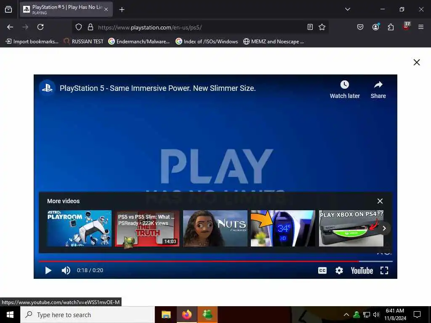Open Windows Start menu
This screenshot has width=431, height=323.
(10, 315)
